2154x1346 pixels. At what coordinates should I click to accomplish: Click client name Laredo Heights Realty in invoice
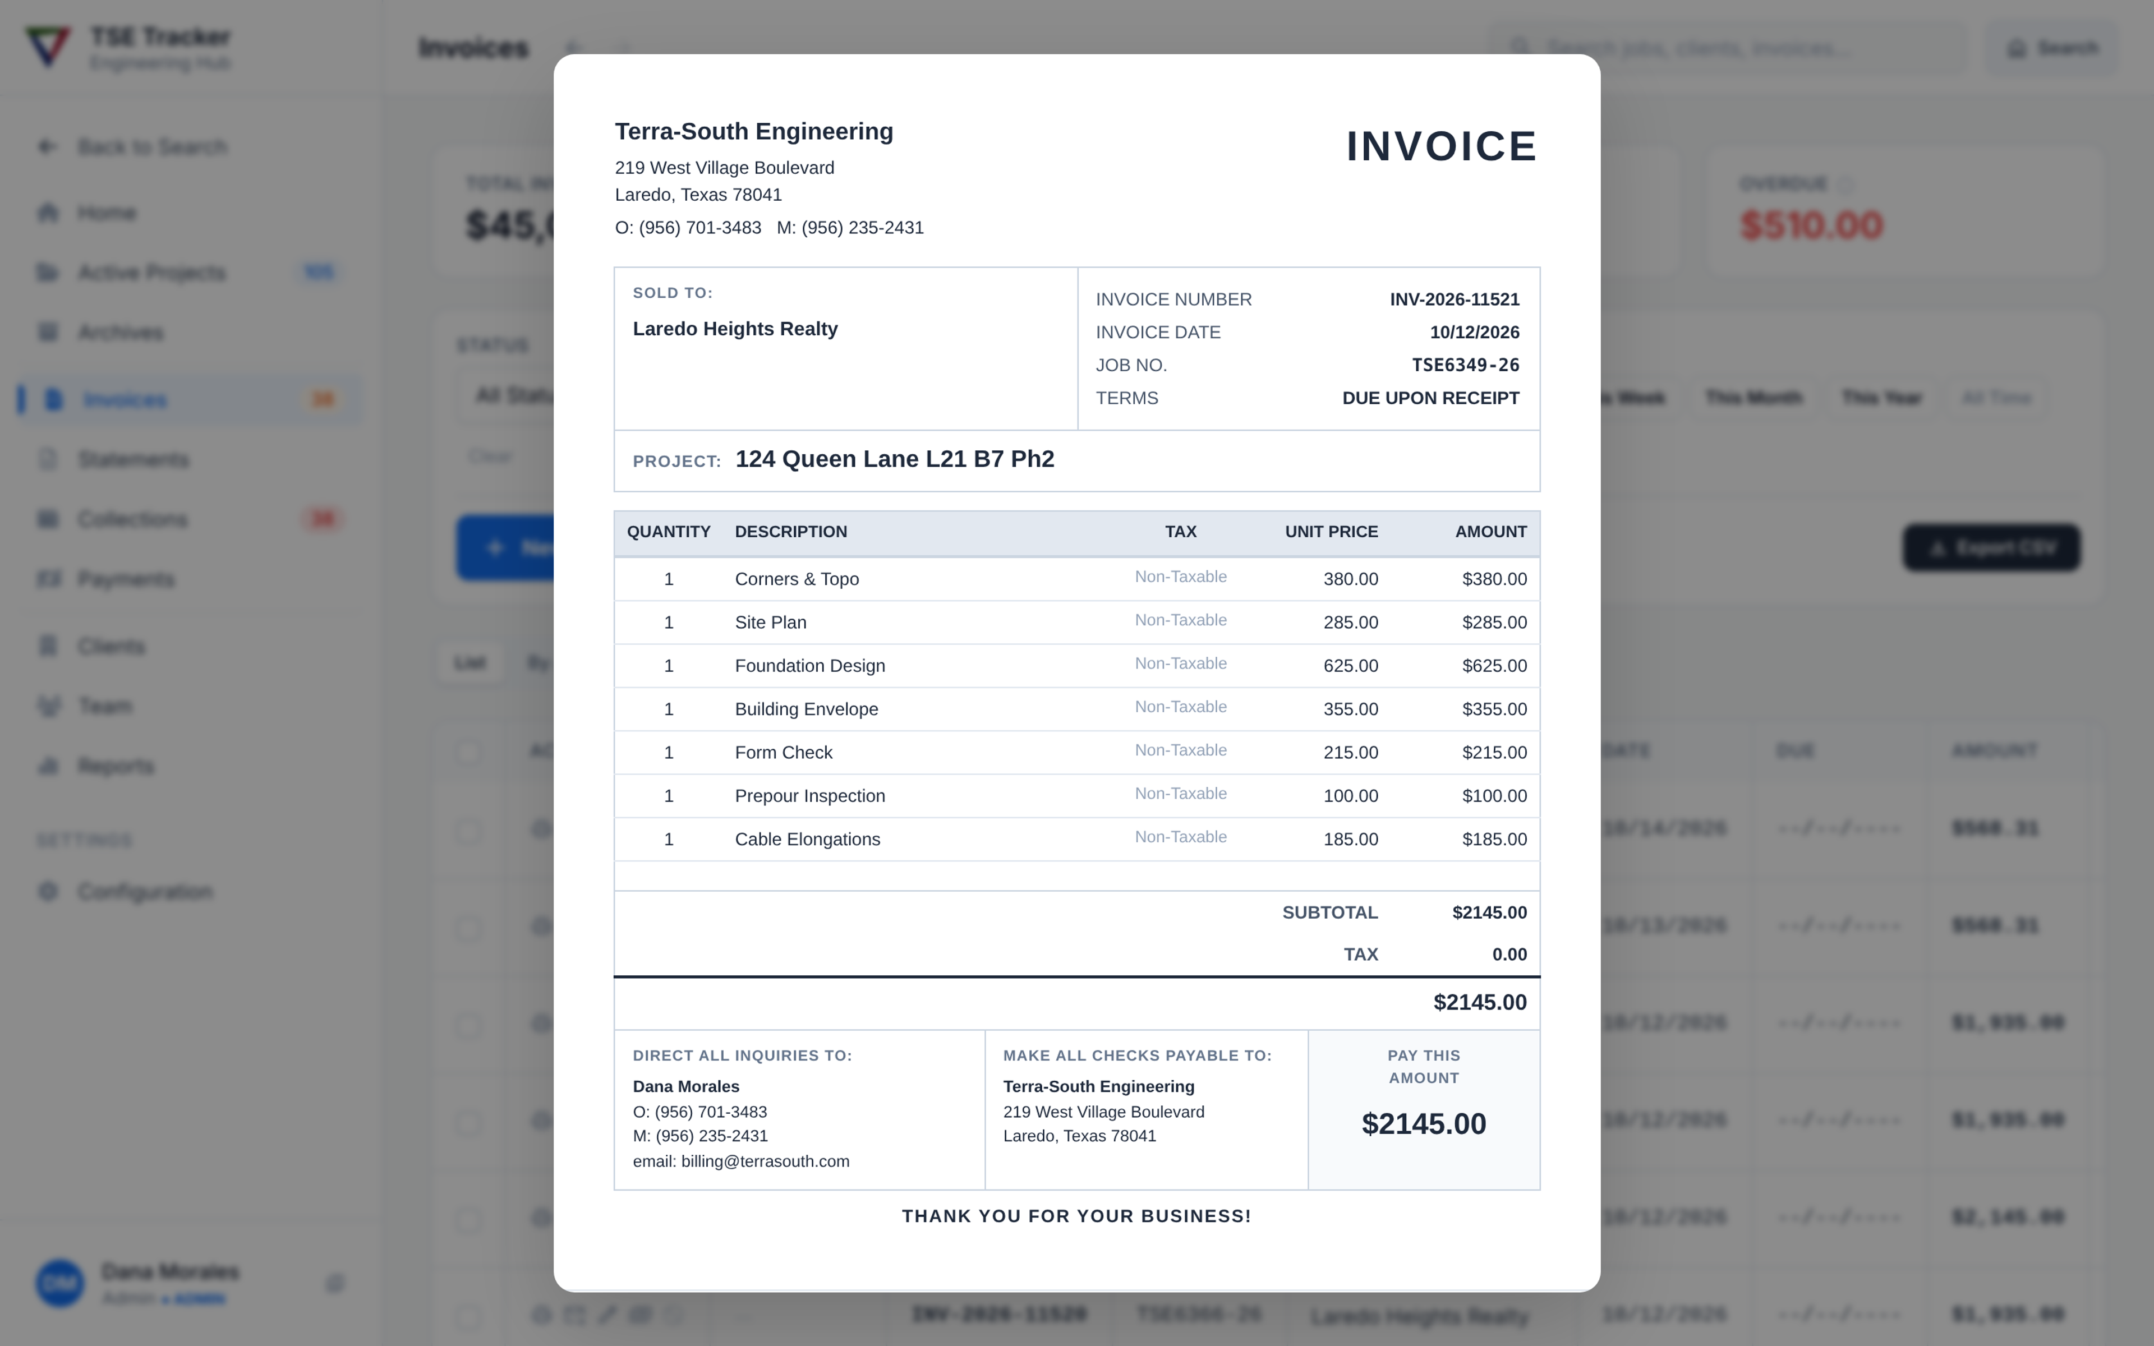pos(735,329)
